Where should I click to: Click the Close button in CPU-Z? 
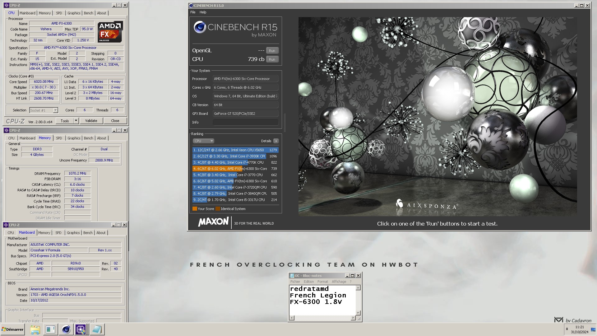[x=115, y=121]
